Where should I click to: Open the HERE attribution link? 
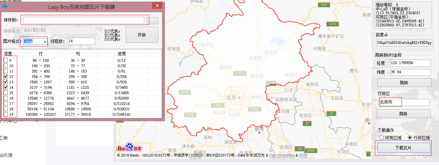303,156
